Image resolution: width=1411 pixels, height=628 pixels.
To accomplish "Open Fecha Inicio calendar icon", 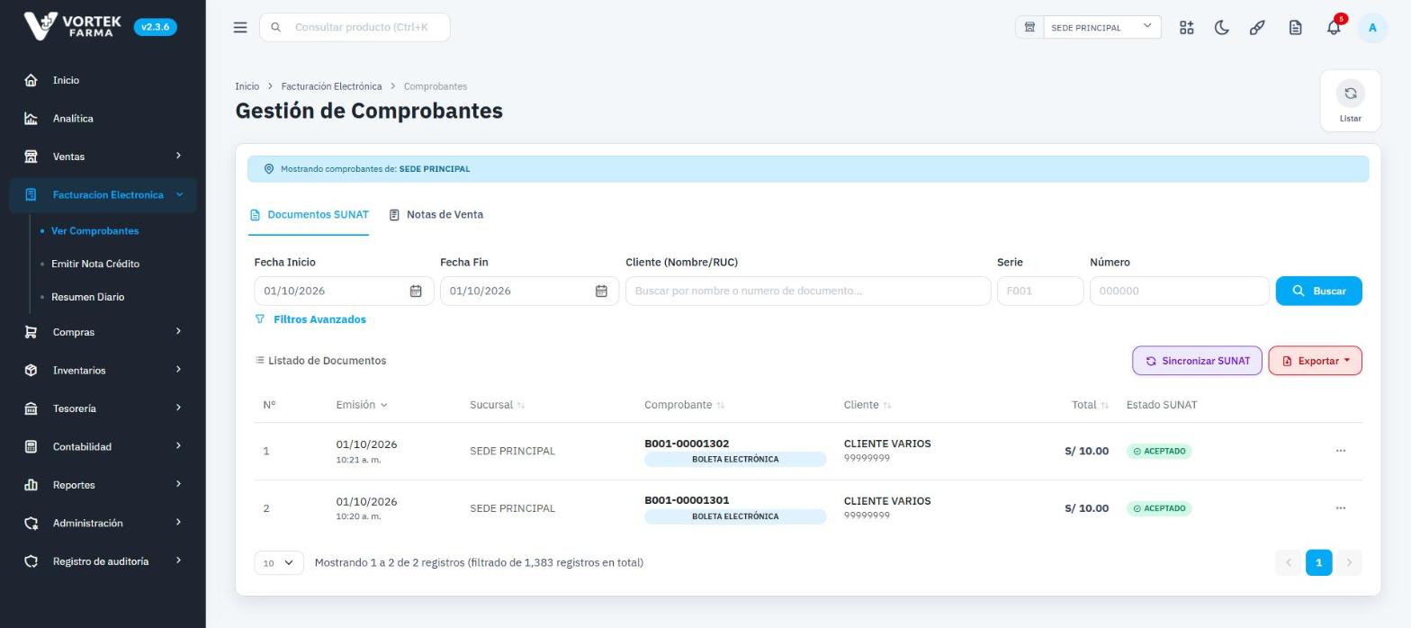I will tap(416, 291).
